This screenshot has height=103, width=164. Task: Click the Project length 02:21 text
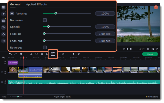tap(62, 97)
